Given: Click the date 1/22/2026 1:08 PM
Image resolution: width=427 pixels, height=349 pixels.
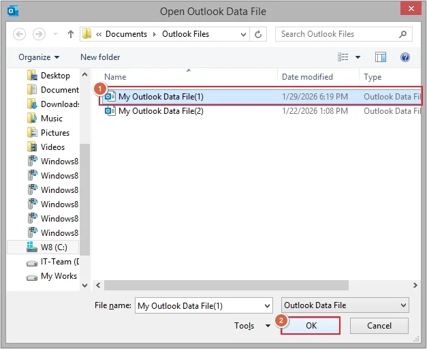Looking at the screenshot, I should 315,111.
